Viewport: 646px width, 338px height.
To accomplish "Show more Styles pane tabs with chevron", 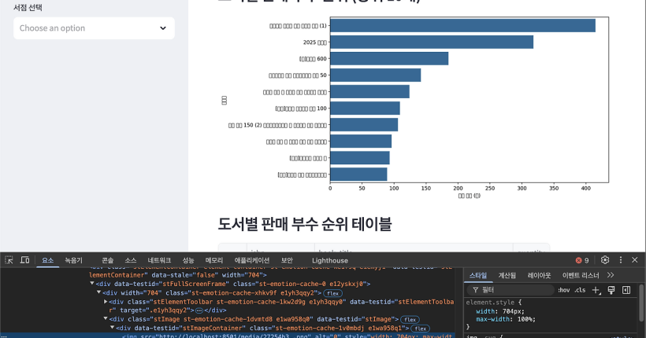I will tap(611, 275).
